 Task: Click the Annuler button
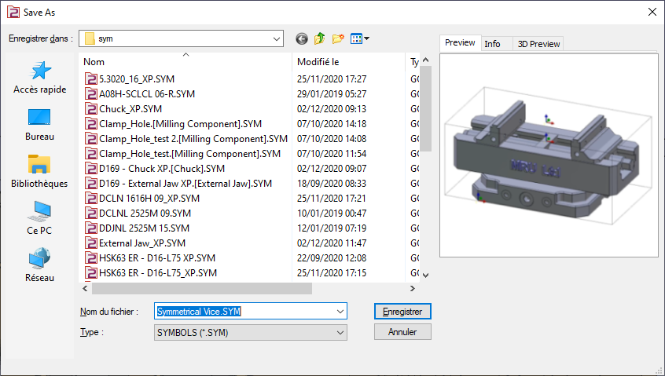[402, 332]
